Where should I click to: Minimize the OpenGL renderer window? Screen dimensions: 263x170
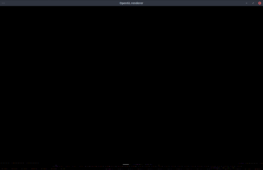click(246, 3)
